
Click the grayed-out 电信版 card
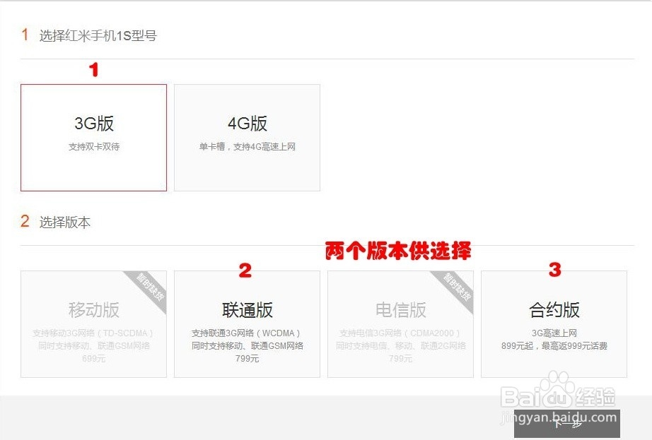(x=400, y=323)
